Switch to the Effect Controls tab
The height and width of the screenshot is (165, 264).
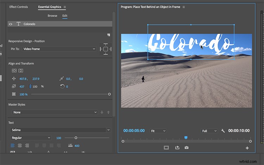point(19,7)
